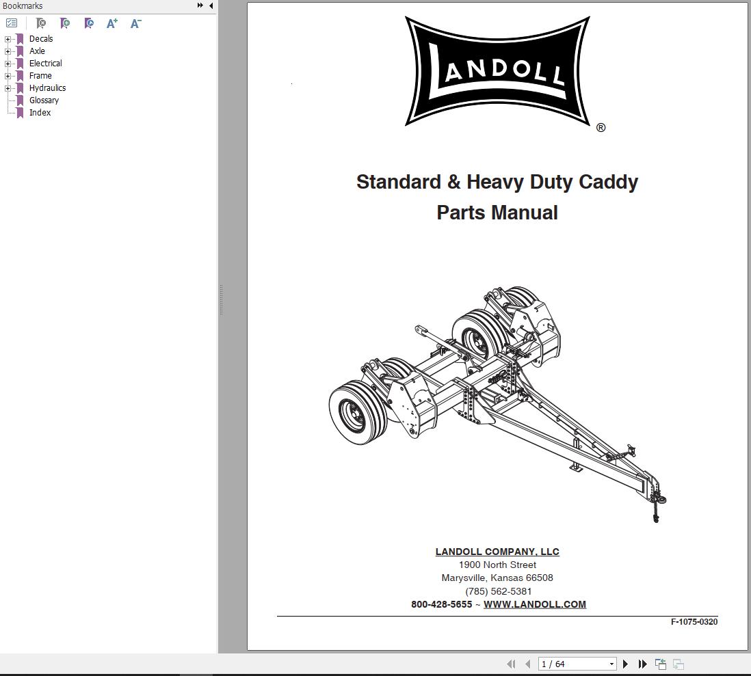Toggle the next view icon

(678, 664)
